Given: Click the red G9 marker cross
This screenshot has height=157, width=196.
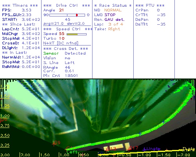Looking at the screenshot, I should tap(54, 144).
